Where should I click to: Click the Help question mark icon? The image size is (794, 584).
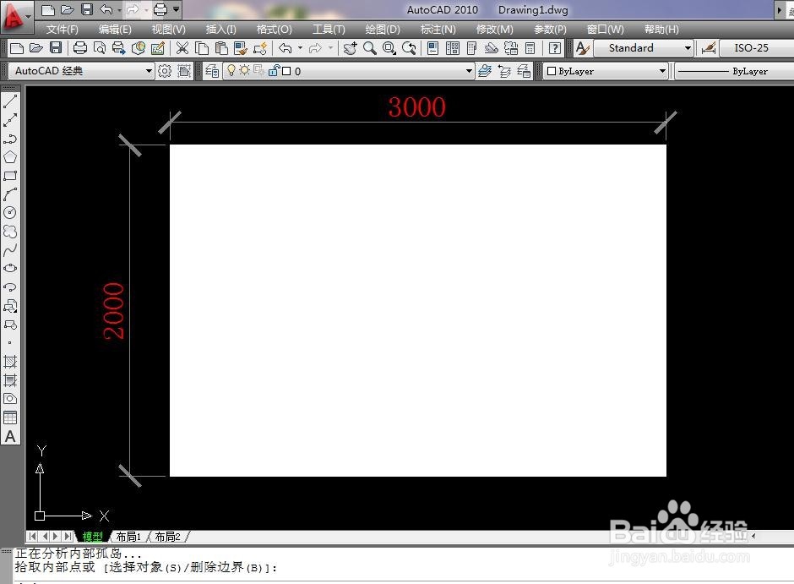tap(555, 48)
